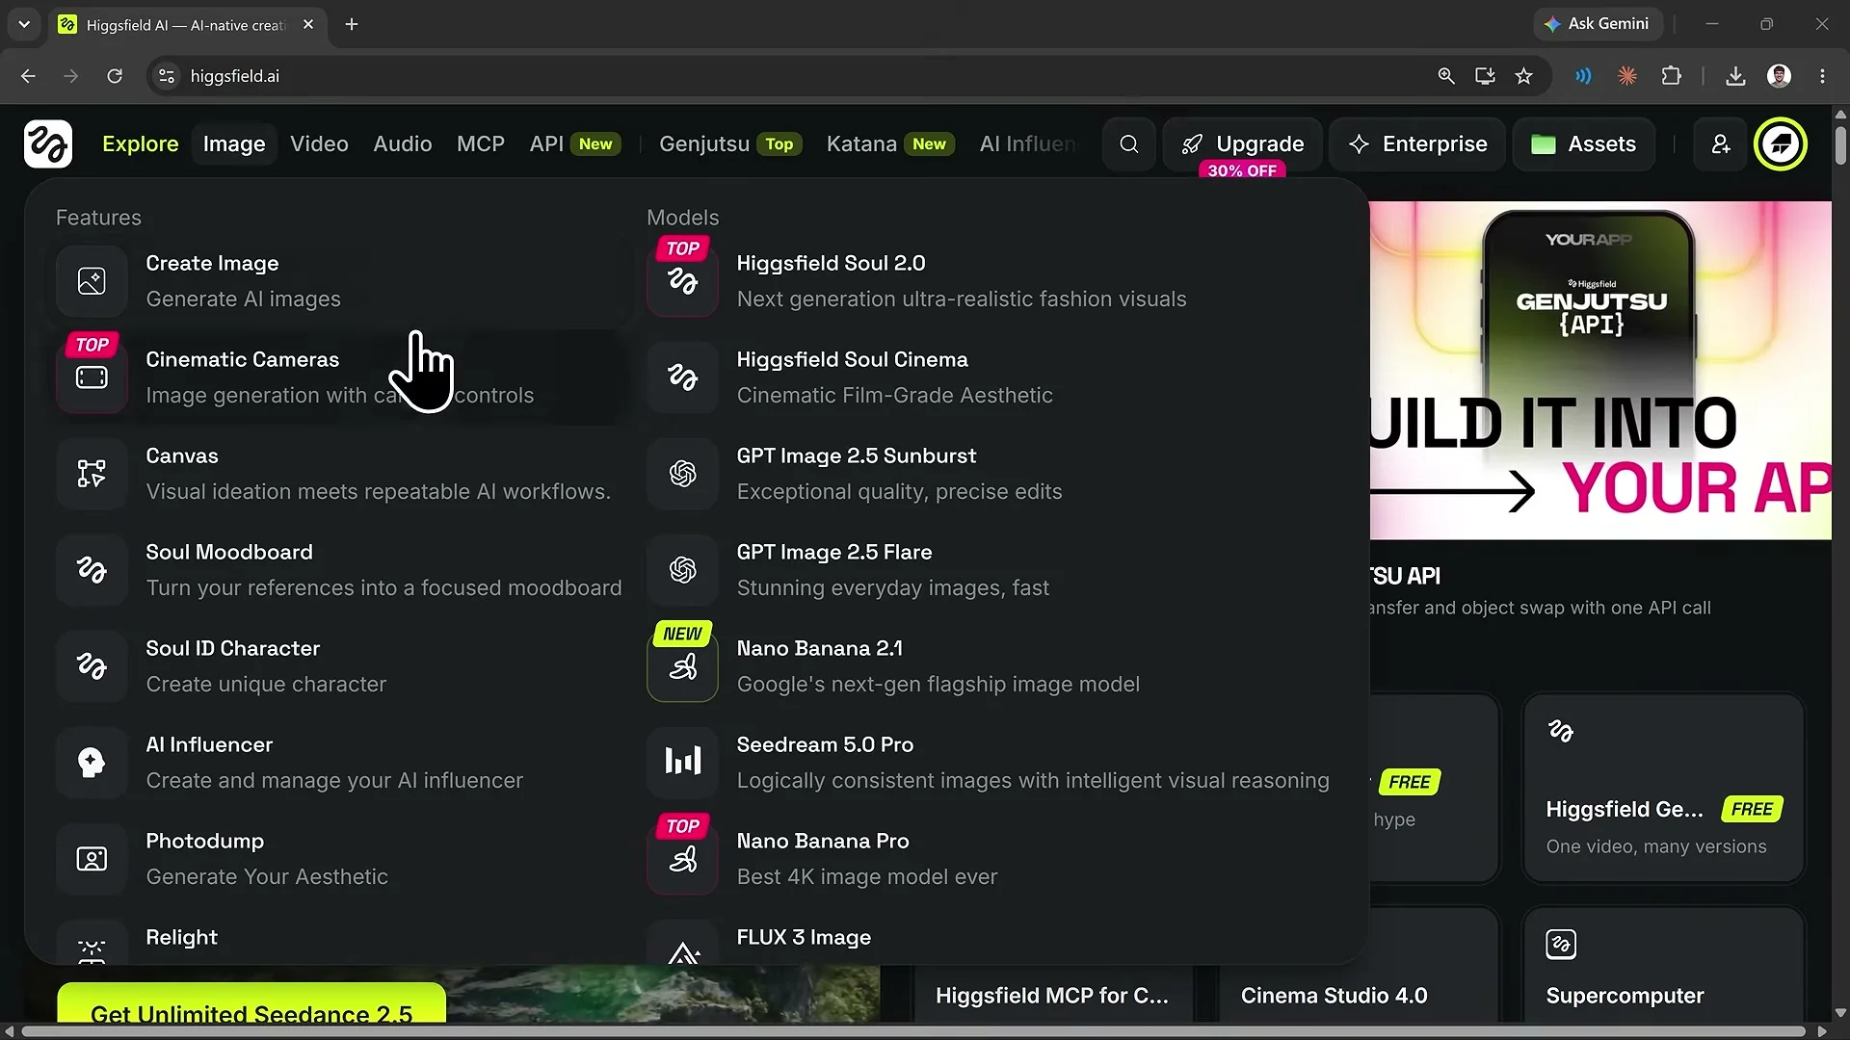The image size is (1850, 1040).
Task: Click the add-user invite icon
Action: pos(1721,144)
